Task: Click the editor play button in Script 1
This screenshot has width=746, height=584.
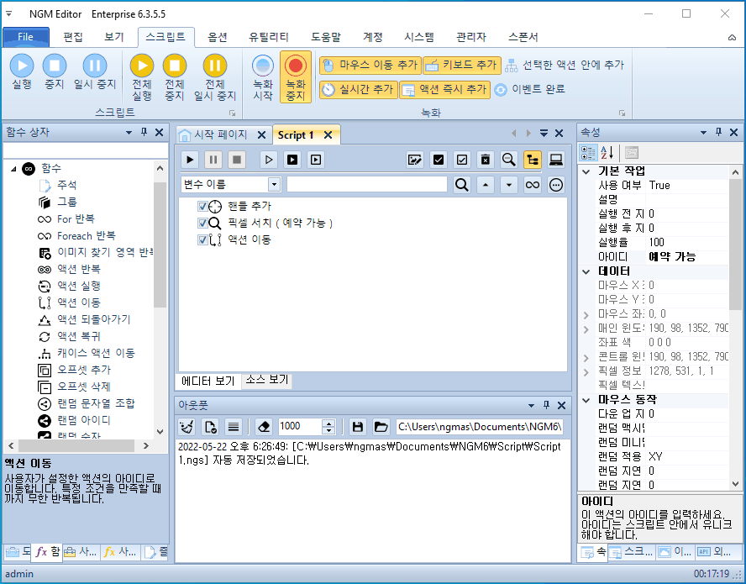Action: (x=190, y=160)
